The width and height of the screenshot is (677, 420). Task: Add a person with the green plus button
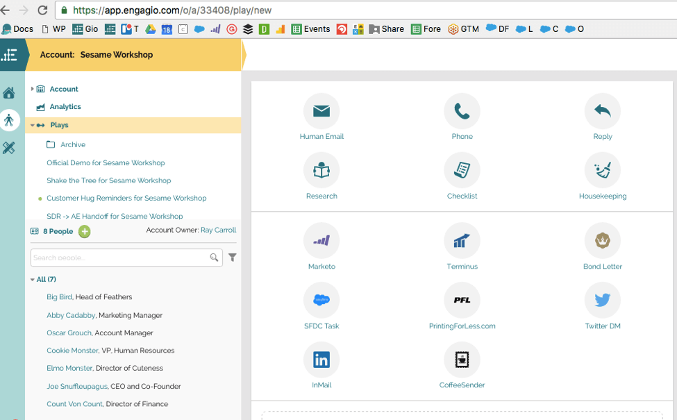point(85,231)
